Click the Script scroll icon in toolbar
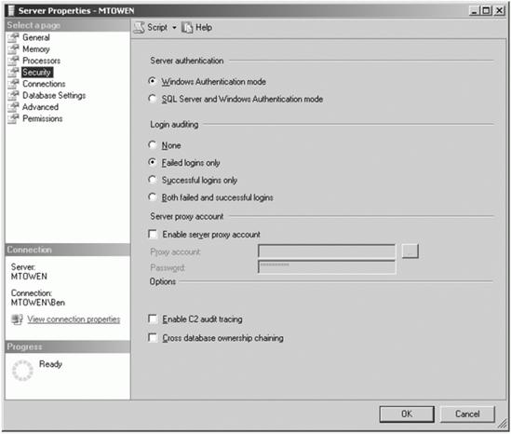Viewport: 511px width, 434px height. click(140, 28)
